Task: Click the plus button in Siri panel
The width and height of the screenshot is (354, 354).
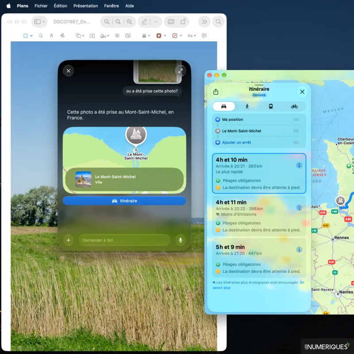Action: 69,240
